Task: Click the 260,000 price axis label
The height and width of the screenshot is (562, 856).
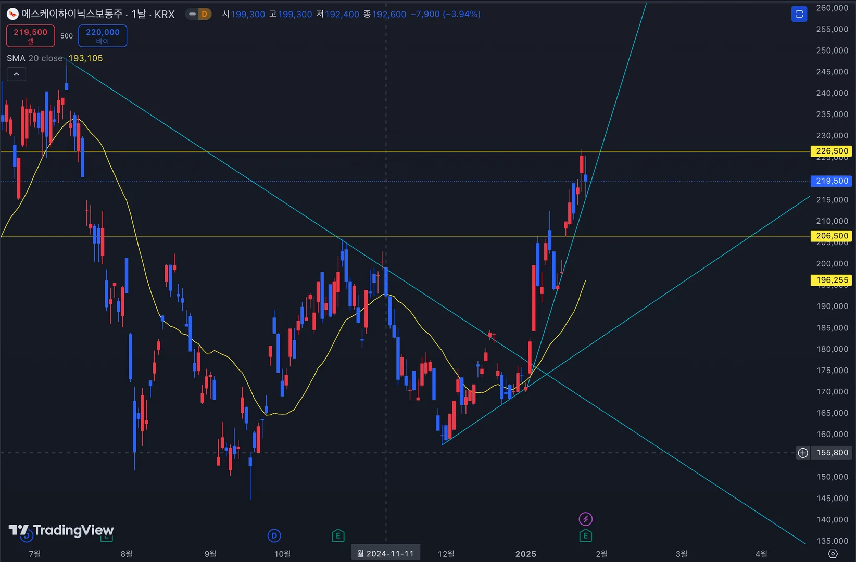Action: pos(832,8)
